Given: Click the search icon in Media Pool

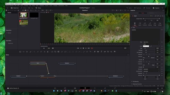Looking at the screenshot, I should (31, 10).
